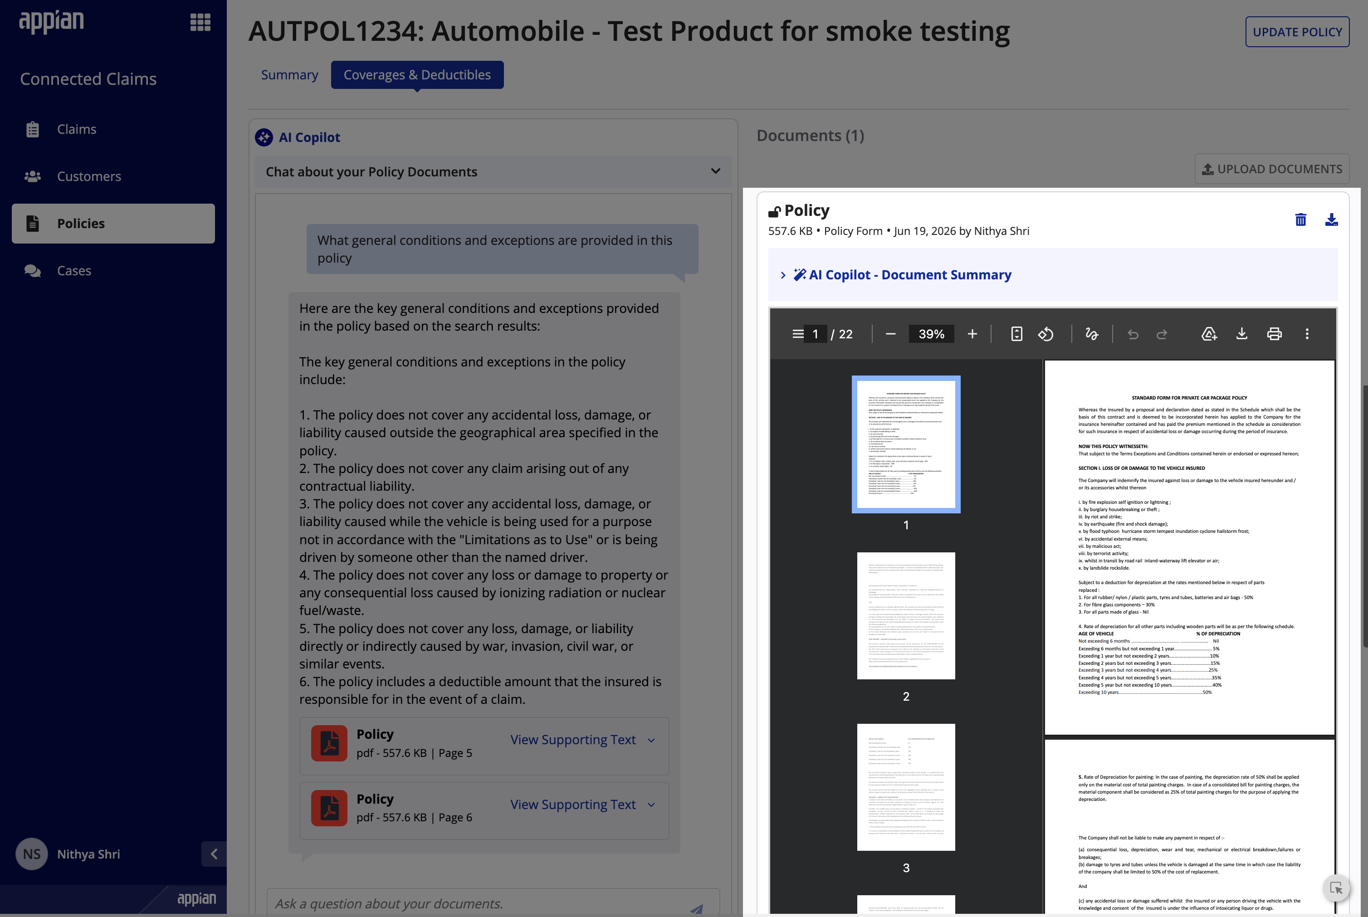Send the question with paper plane icon
1368x917 pixels.
click(697, 909)
